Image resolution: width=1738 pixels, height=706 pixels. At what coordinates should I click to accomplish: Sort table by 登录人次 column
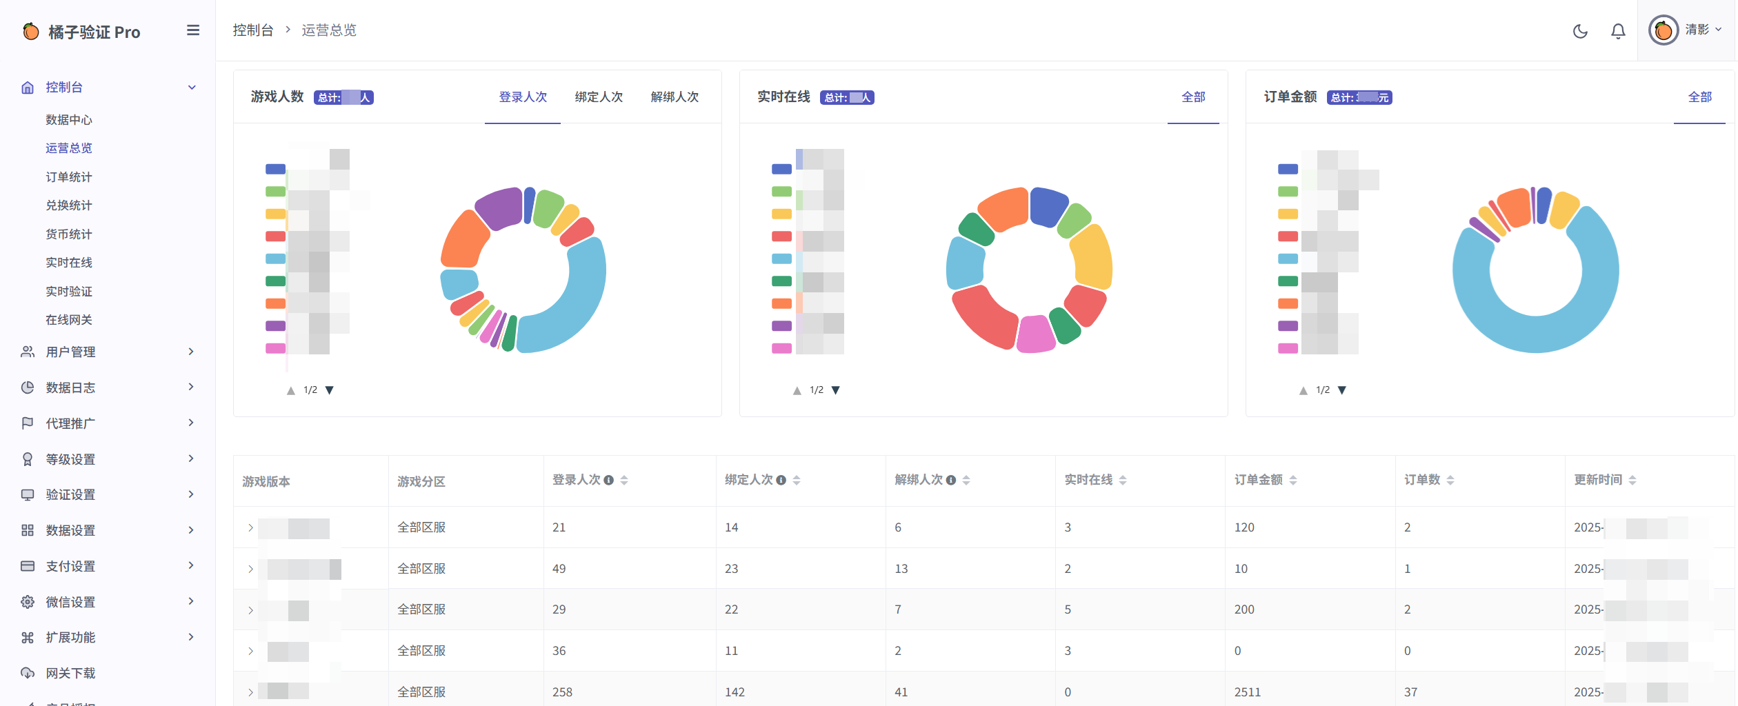point(624,480)
